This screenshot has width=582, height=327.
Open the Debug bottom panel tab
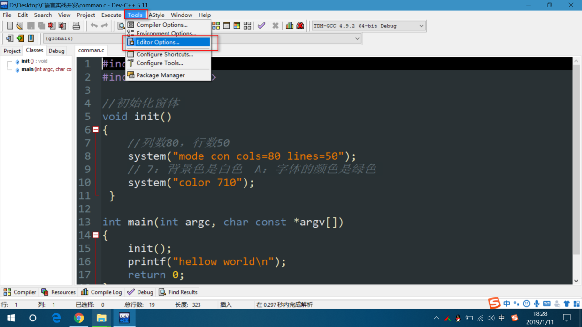140,292
